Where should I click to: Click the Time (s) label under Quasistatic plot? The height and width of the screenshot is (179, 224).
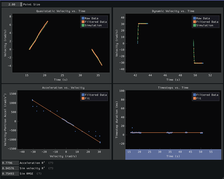(x=61, y=80)
